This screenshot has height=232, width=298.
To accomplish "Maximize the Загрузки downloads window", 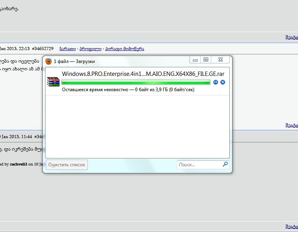I will click(x=206, y=60).
